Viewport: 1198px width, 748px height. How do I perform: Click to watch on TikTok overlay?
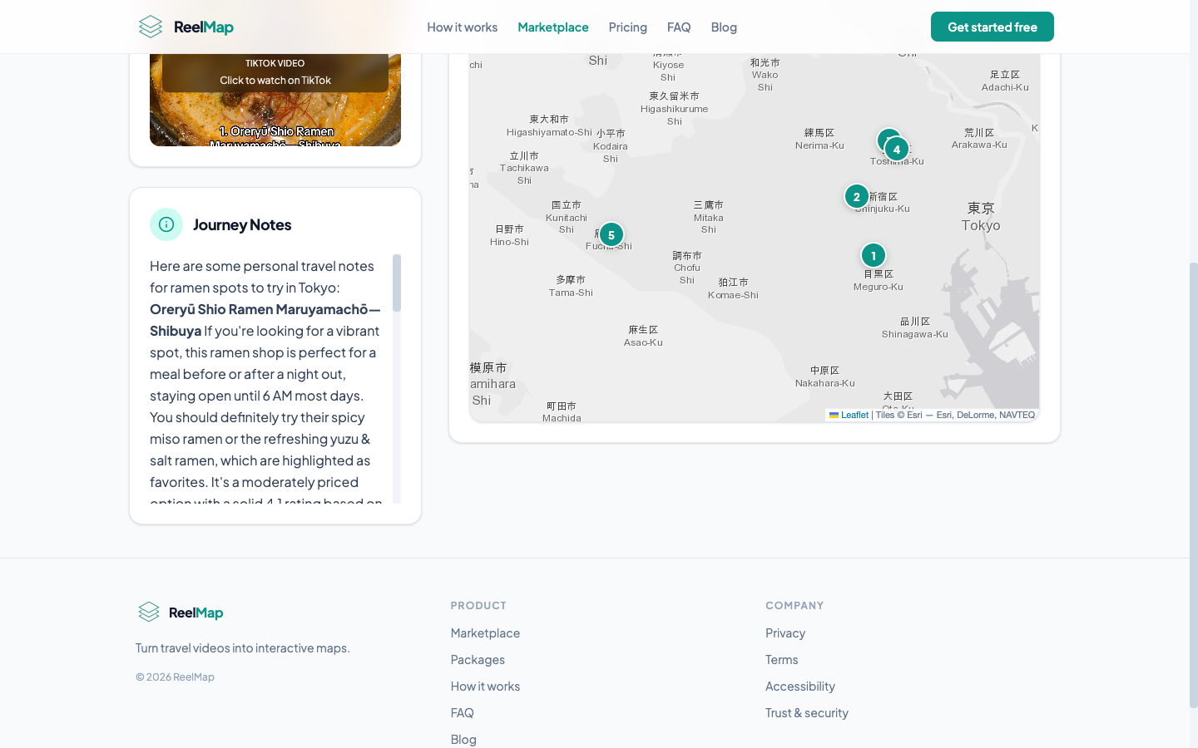[275, 80]
